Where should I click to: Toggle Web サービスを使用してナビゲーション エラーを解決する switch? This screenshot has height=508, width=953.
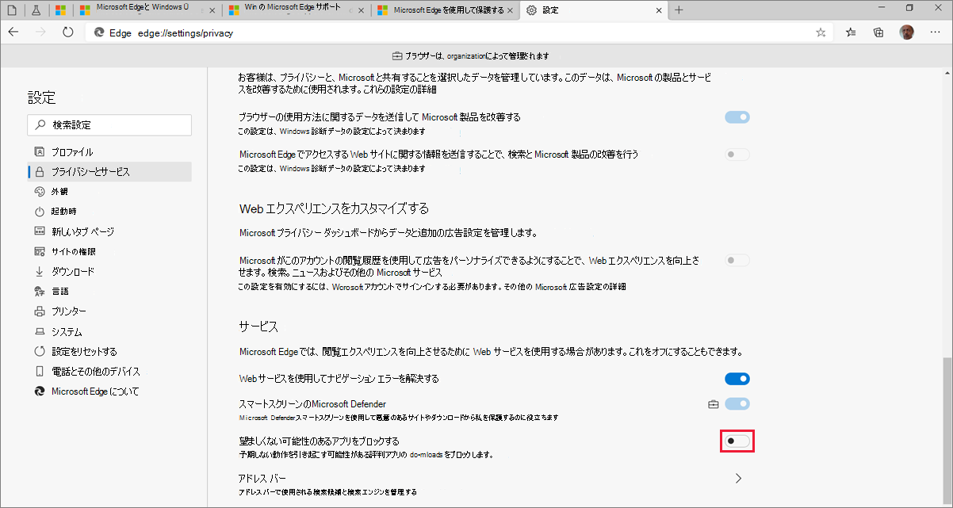click(x=737, y=379)
